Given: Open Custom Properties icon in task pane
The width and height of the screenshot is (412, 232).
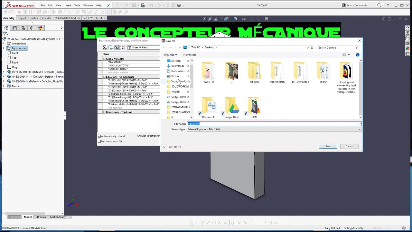Looking at the screenshot, I should point(407,53).
